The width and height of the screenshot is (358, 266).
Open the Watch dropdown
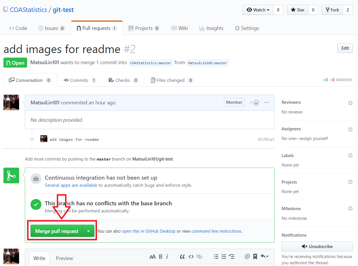pyautogui.click(x=258, y=10)
